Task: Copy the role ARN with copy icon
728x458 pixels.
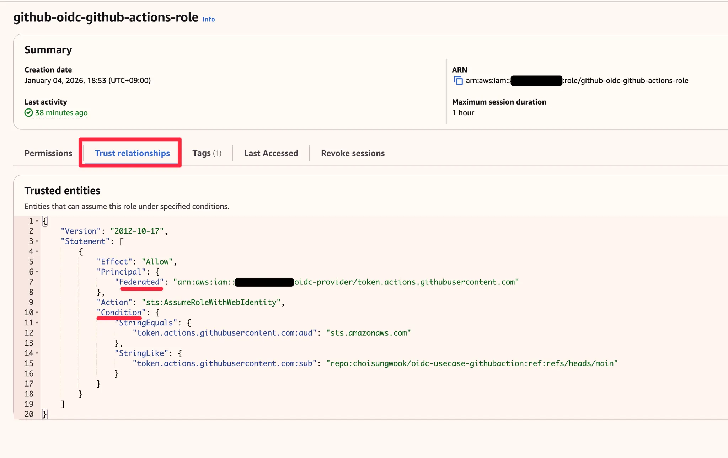Action: [458, 81]
